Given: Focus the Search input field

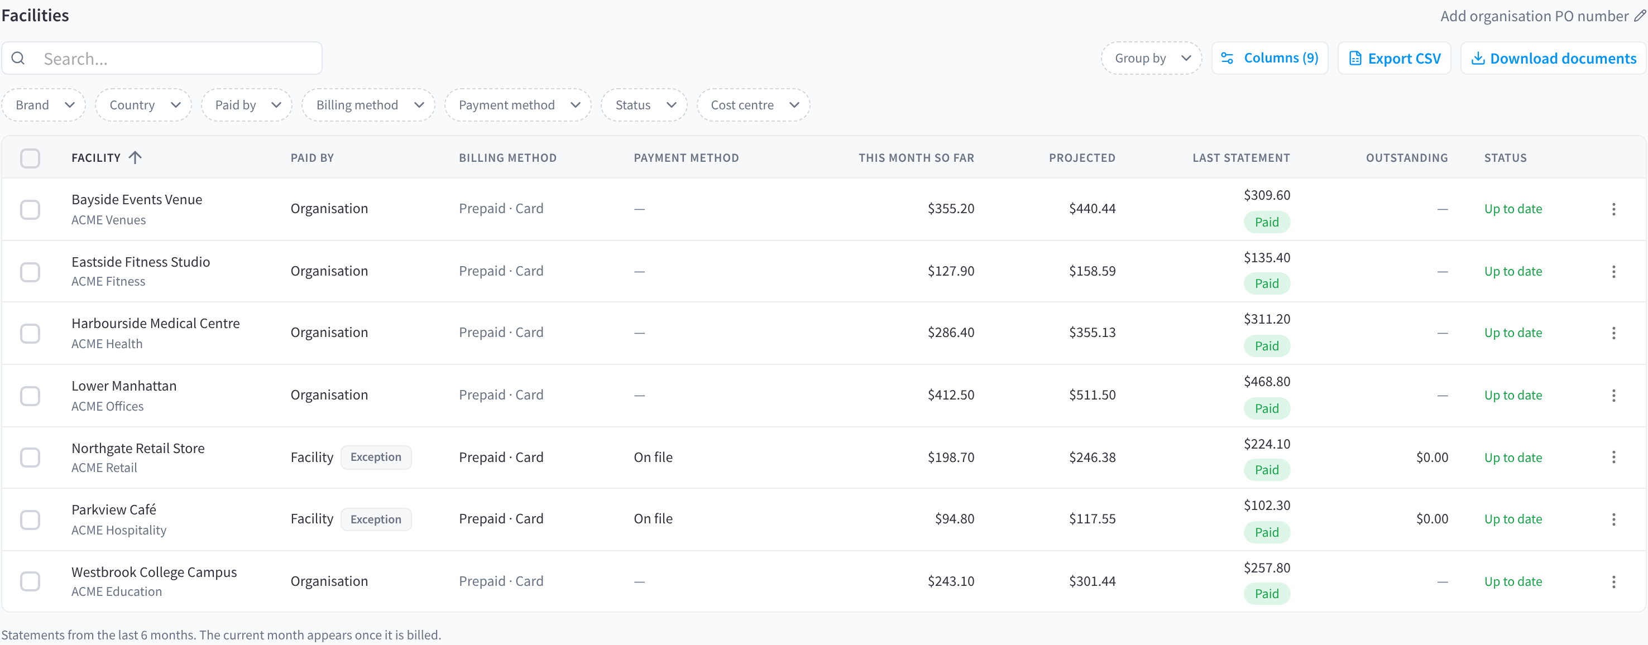Looking at the screenshot, I should tap(162, 59).
